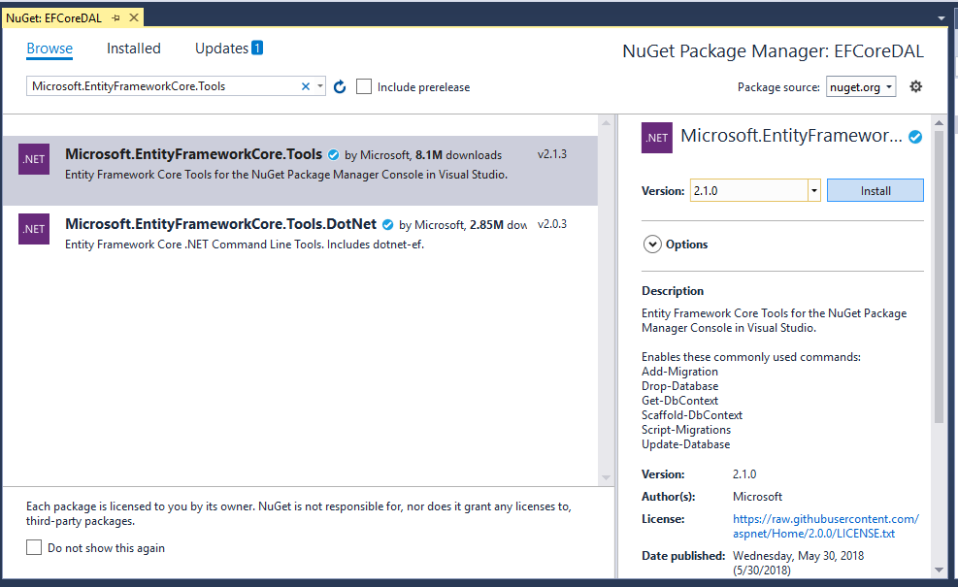The width and height of the screenshot is (958, 587).
Task: Click the Update-Database command text
Action: coord(685,444)
